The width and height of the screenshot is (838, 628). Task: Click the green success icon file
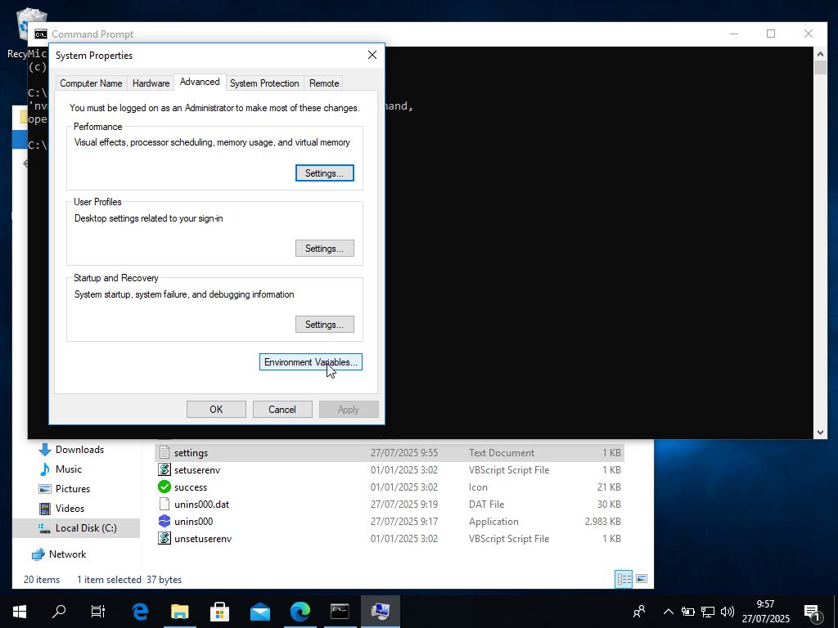pos(166,487)
